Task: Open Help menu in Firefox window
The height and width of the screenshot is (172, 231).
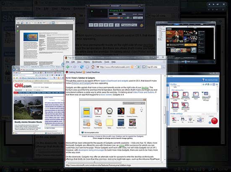Action: click(113, 62)
